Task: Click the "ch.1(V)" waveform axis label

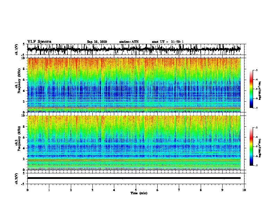Action: point(17,49)
